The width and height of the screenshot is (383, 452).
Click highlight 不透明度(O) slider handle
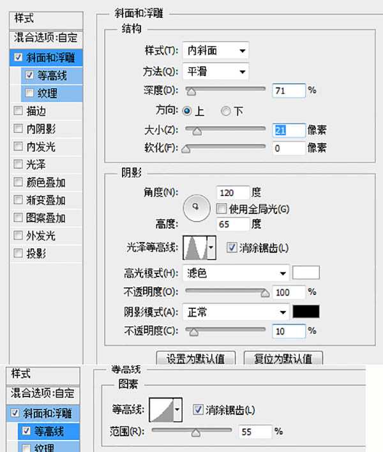(265, 293)
